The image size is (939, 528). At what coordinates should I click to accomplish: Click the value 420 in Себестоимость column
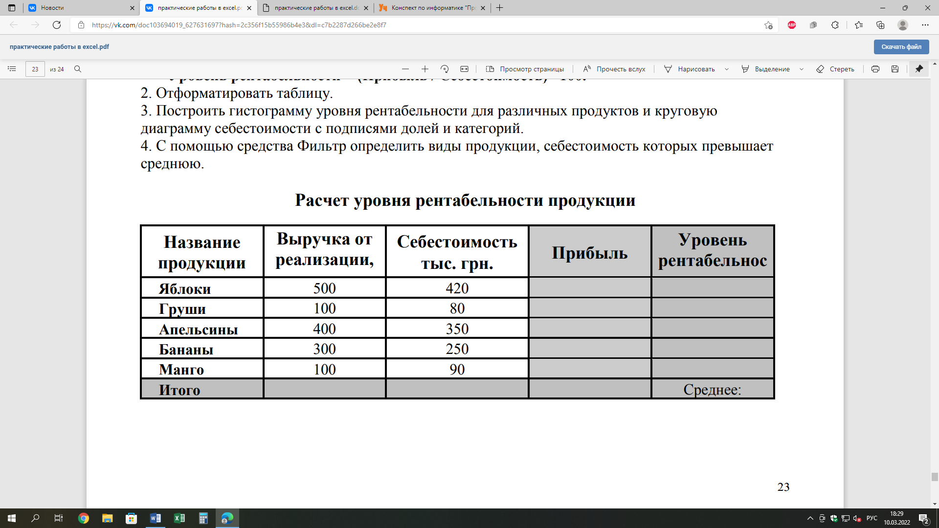point(457,288)
